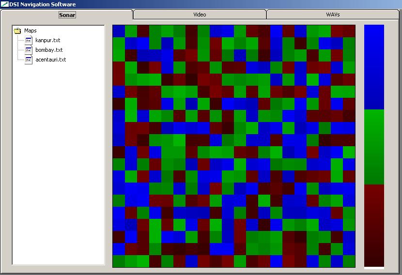Click the DSI Navigation Software title icon
The image size is (402, 275).
(x=5, y=4)
